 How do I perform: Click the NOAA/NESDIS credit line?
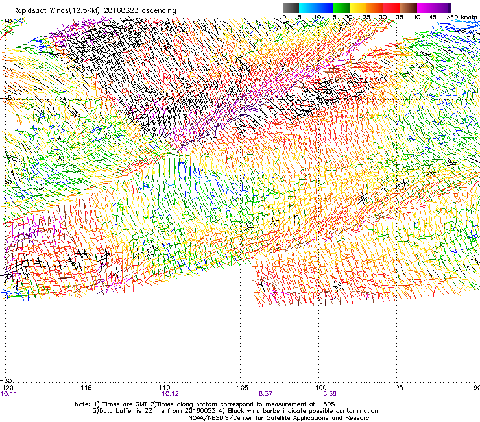tap(280, 418)
